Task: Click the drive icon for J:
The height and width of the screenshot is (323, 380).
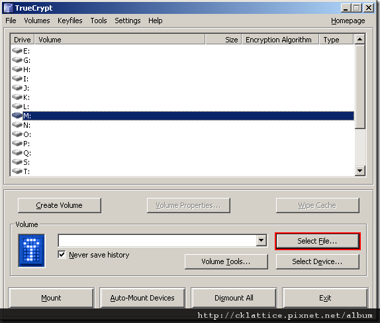Action: (17, 88)
